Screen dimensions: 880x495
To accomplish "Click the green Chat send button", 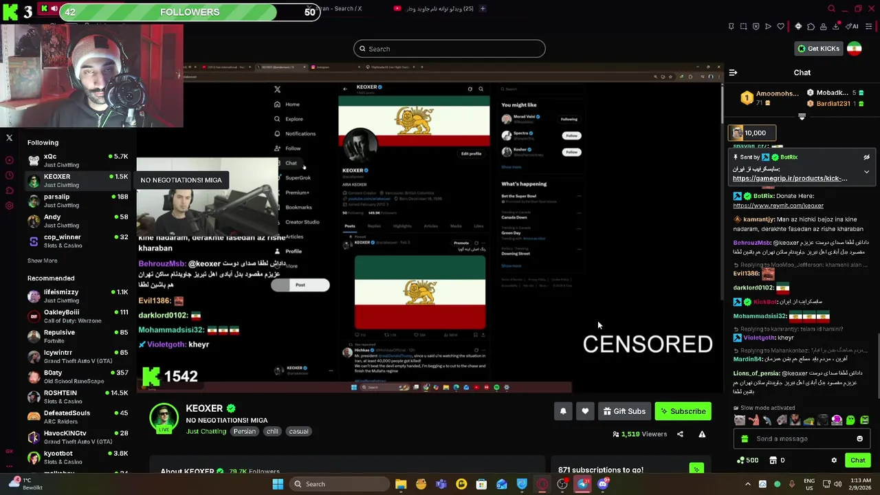I will [858, 460].
